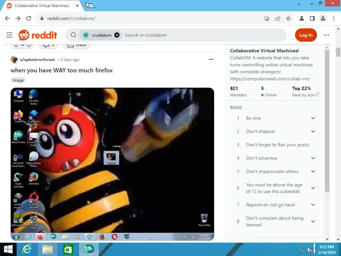341x256 pixels.
Task: Launch Windows Store from the taskbar
Action: tap(68, 249)
